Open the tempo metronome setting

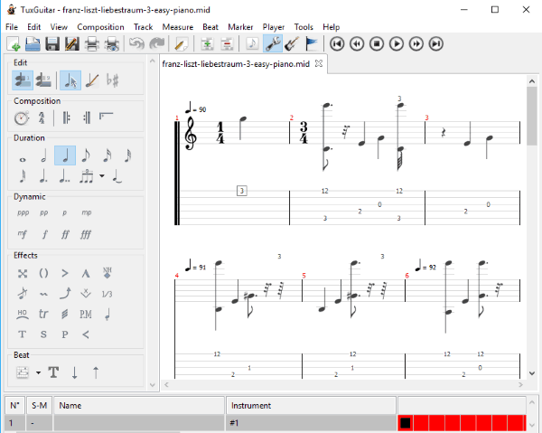[22, 118]
